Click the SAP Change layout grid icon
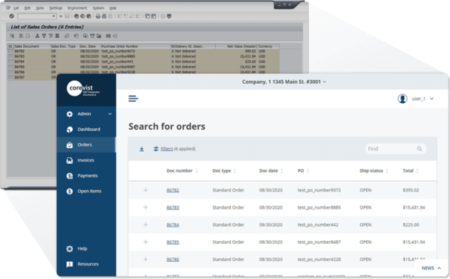This screenshot has width=450, height=279. click(108, 36)
